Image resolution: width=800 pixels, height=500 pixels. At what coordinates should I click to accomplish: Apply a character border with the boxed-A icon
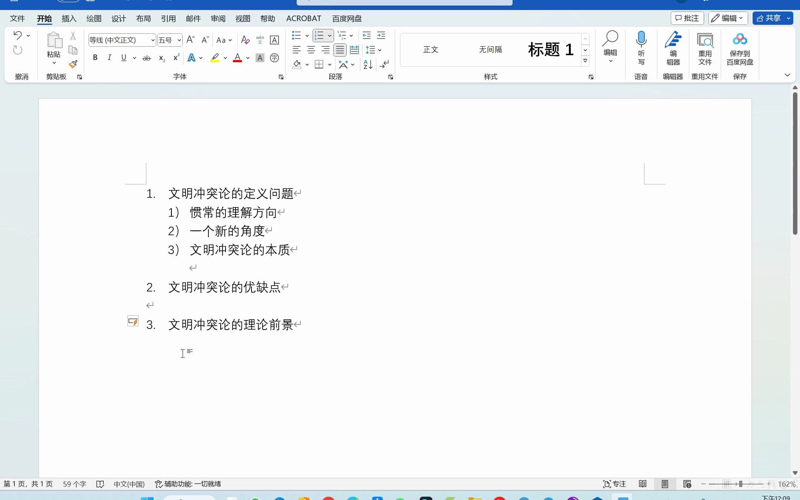[274, 40]
